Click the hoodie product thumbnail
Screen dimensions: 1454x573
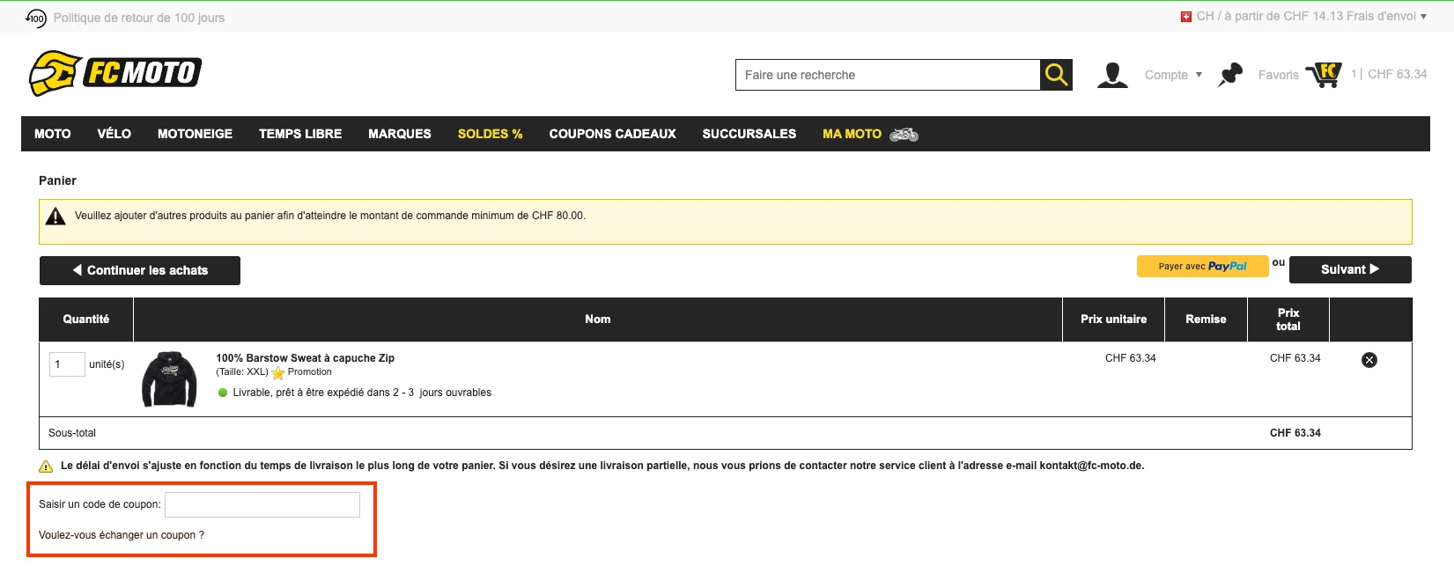coord(170,379)
